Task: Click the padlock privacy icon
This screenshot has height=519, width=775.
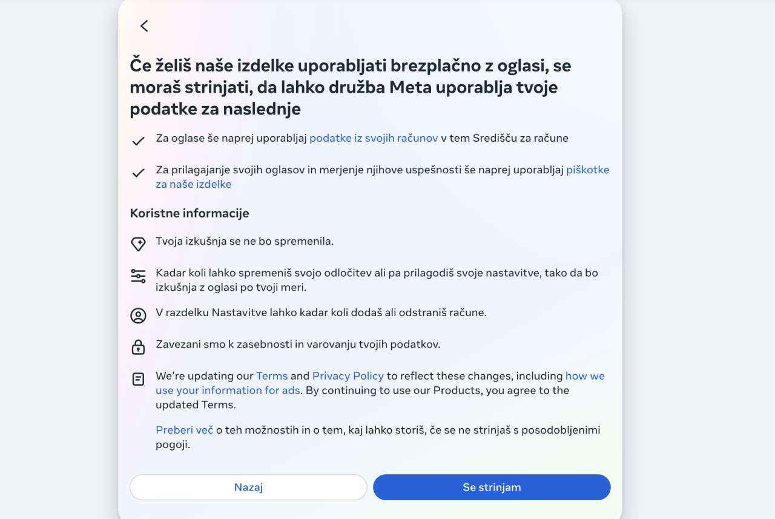Action: [138, 347]
